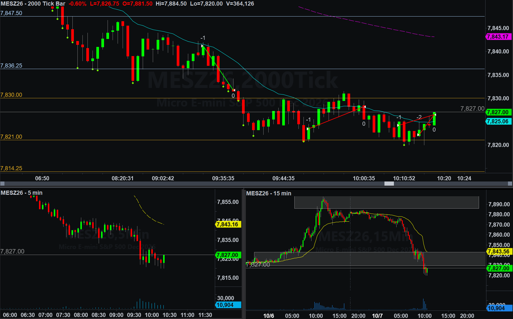The height and width of the screenshot is (319, 513).
Task: Click the 7,827.00 level label at left of 5 min chart
Action: (x=12, y=251)
